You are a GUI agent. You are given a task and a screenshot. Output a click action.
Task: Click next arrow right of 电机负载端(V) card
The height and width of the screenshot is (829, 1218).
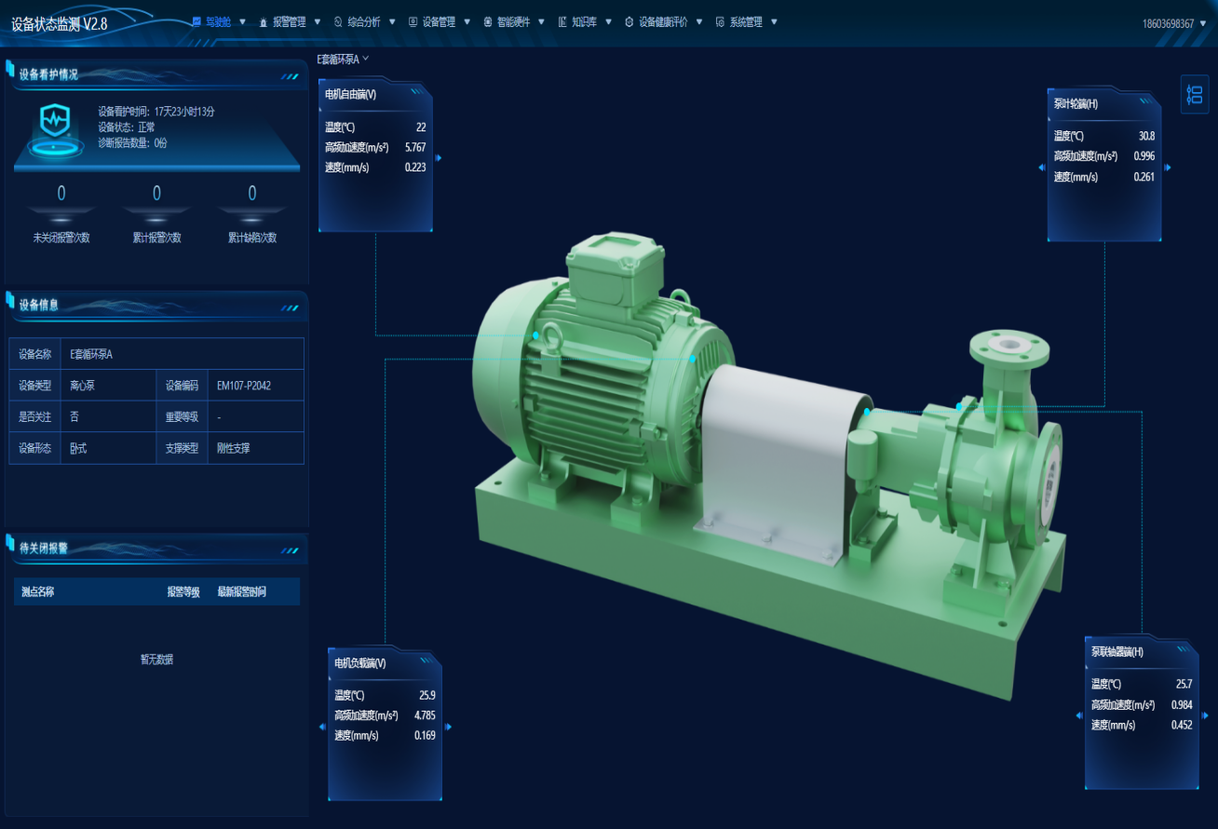[x=448, y=727]
